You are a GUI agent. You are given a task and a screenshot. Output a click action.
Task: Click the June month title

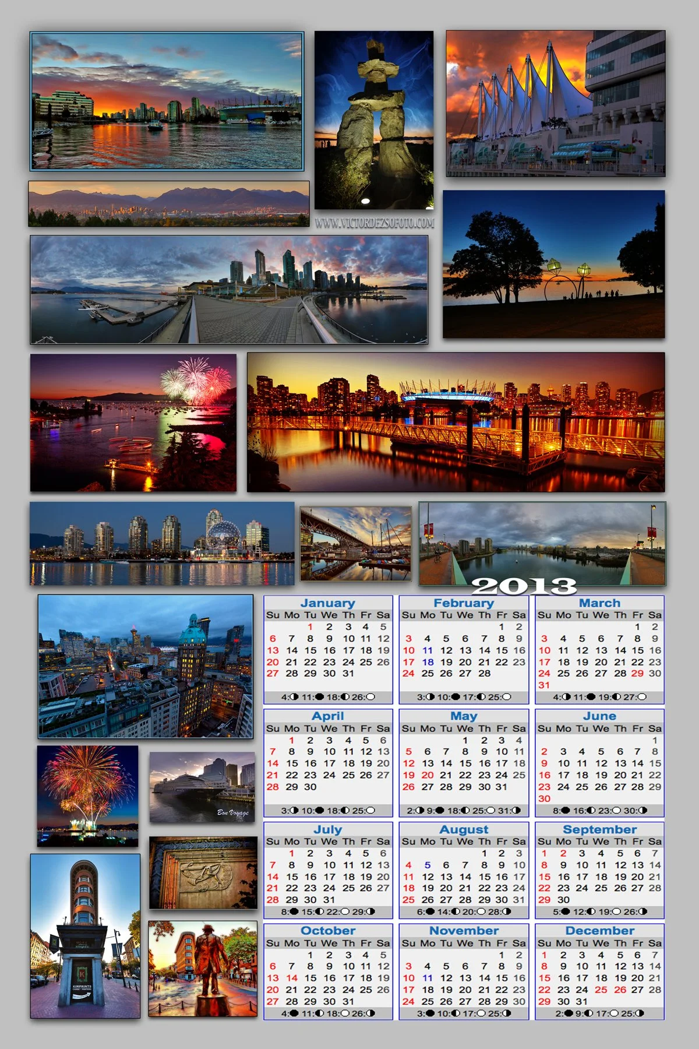(600, 716)
